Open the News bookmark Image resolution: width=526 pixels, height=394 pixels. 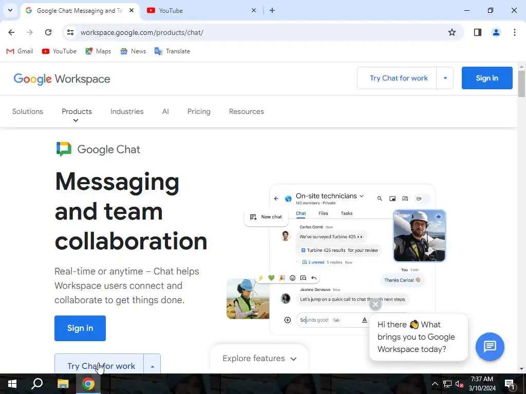click(133, 51)
